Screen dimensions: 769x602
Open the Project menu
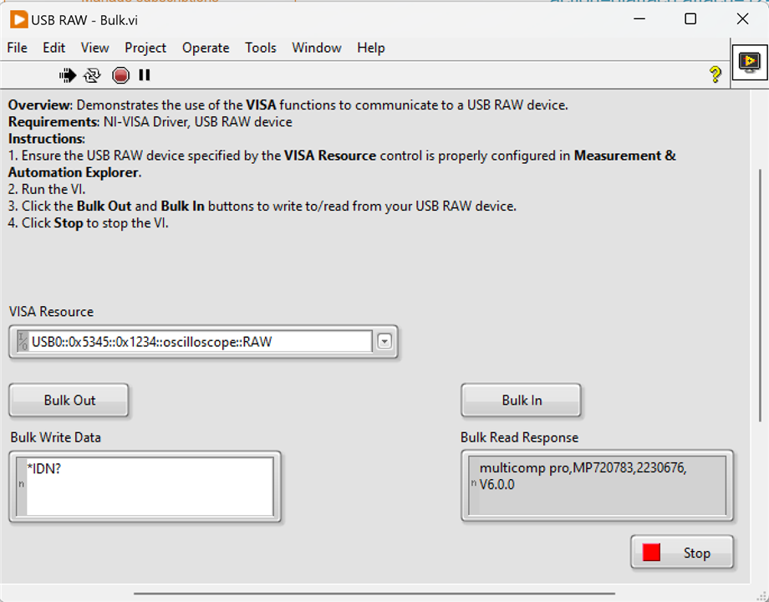coord(145,48)
